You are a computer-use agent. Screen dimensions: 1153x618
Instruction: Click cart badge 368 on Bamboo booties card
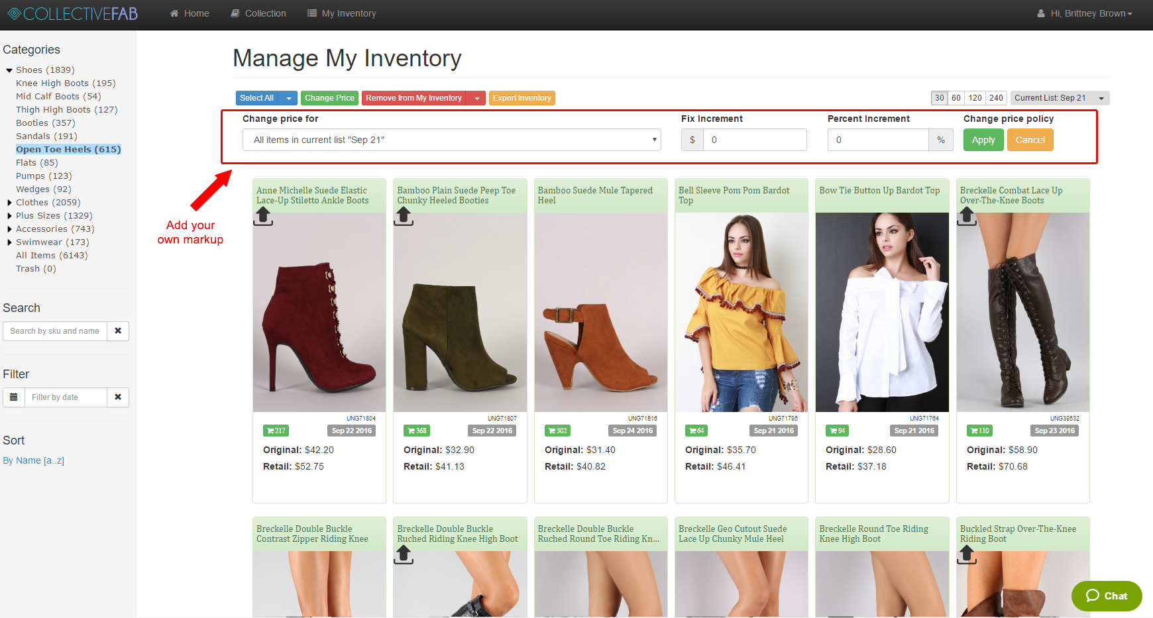[416, 431]
